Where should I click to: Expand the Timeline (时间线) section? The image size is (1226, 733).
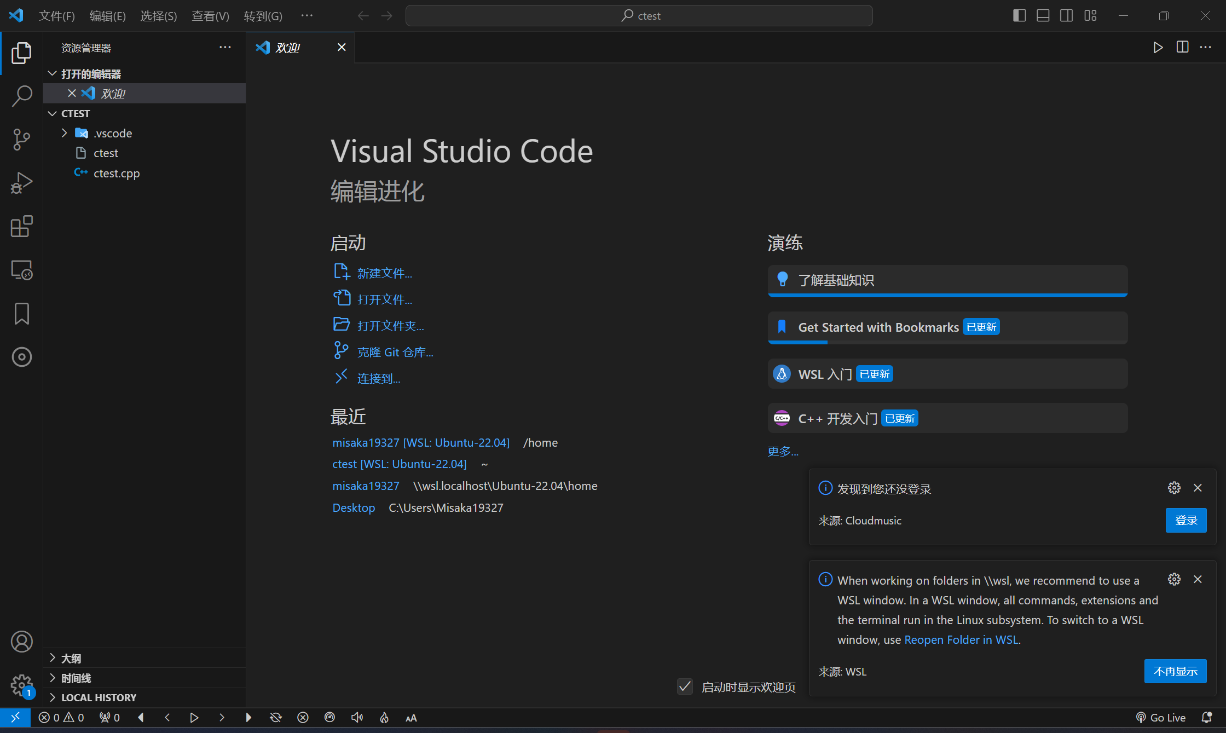(144, 678)
